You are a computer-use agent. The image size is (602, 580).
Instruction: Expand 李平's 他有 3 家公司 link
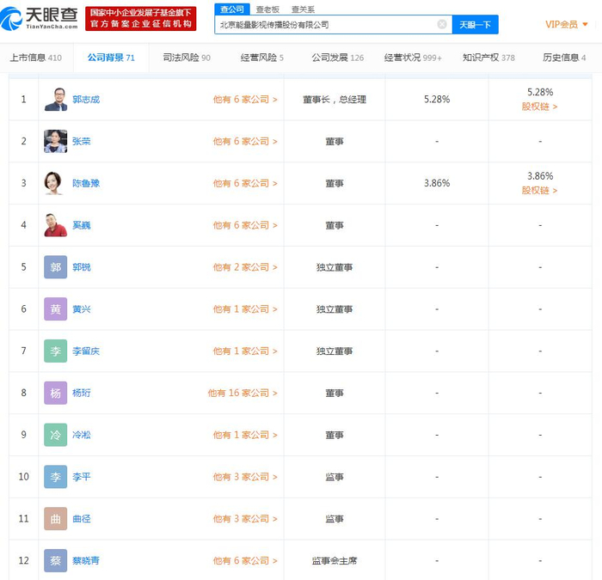(245, 477)
